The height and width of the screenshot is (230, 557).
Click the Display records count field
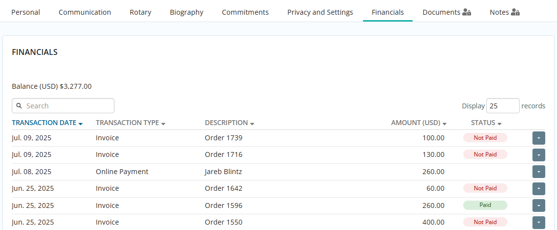click(x=502, y=106)
